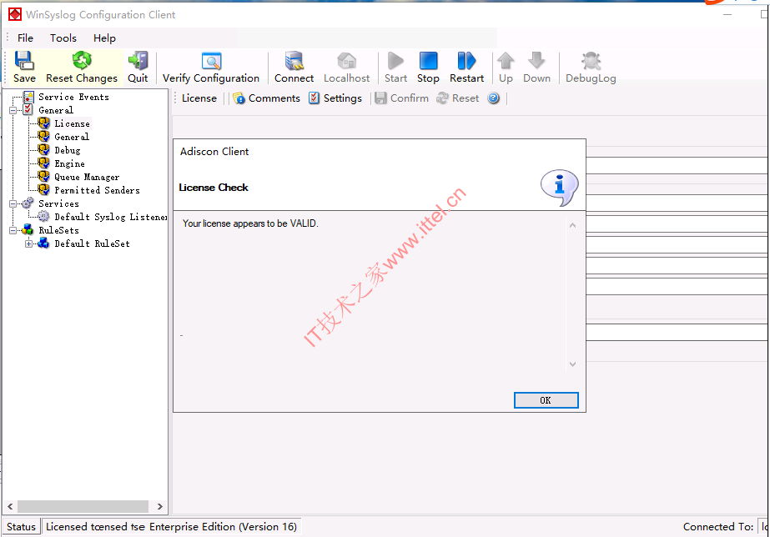This screenshot has height=537, width=770.
Task: Click the tree panel horizontal scrollbar thumb
Action: tap(83, 506)
